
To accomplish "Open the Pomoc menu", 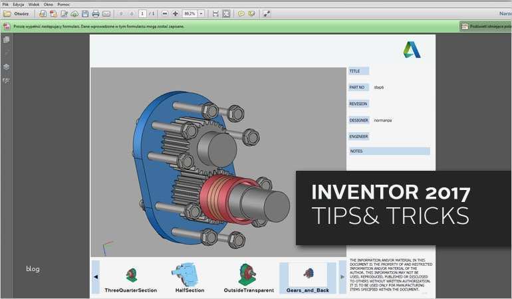I will (63, 5).
